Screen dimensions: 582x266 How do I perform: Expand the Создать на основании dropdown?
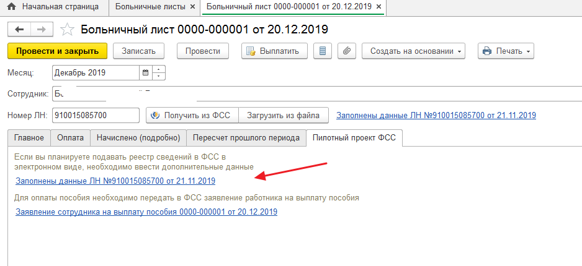(x=413, y=51)
